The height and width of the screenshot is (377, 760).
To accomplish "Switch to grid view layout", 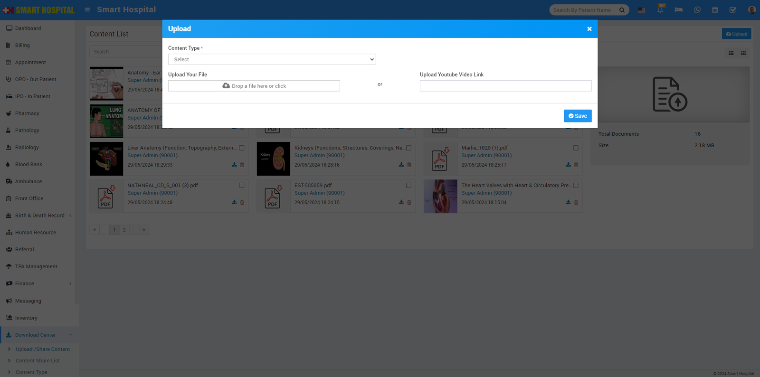I will tap(743, 53).
